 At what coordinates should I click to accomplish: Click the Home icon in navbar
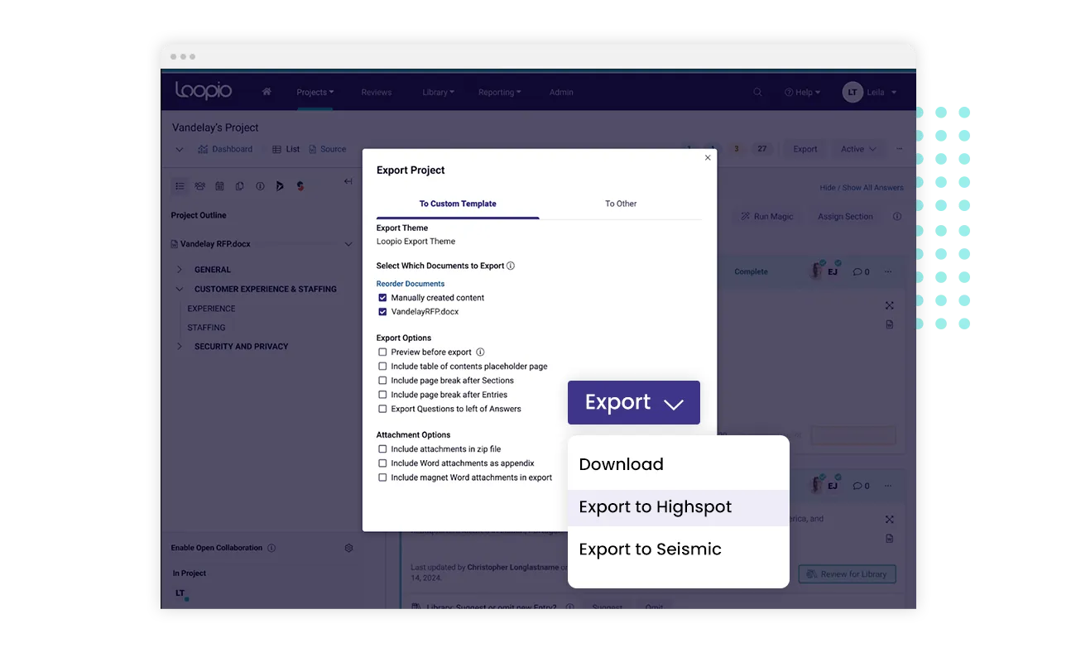267,92
